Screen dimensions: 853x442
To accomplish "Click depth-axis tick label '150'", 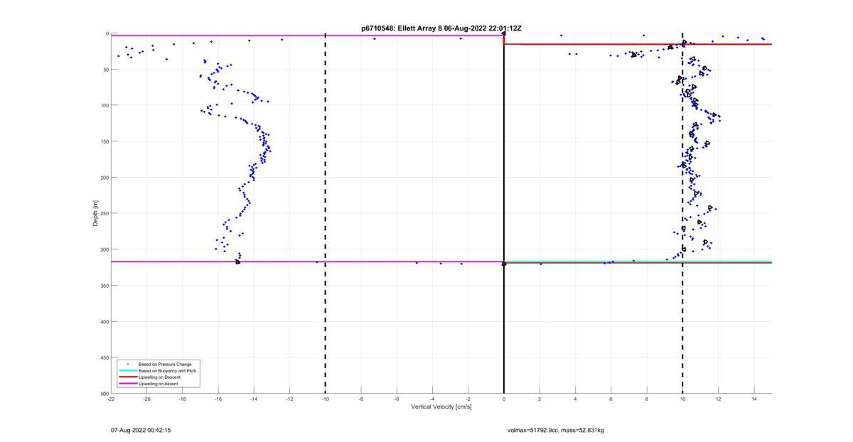I will (104, 141).
